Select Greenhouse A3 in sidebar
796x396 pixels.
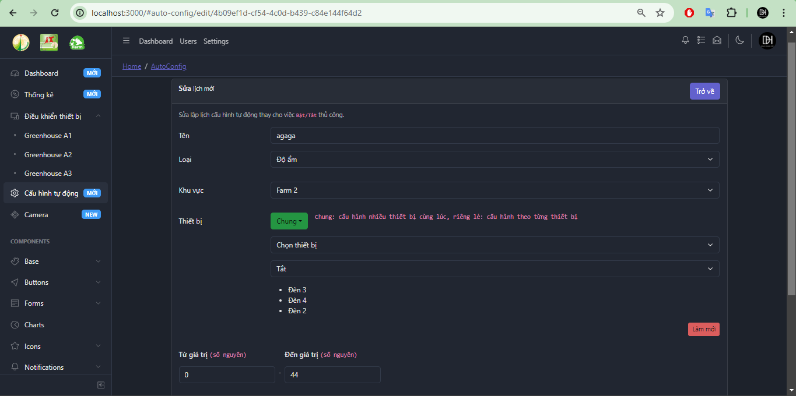48,173
